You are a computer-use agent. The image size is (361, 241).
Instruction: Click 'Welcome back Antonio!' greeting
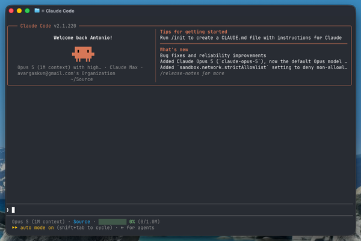pyautogui.click(x=83, y=38)
